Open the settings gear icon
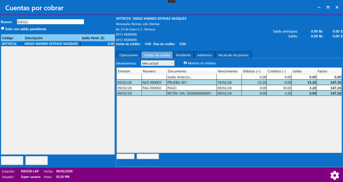Viewport: 343px width, 182px height. (334, 175)
